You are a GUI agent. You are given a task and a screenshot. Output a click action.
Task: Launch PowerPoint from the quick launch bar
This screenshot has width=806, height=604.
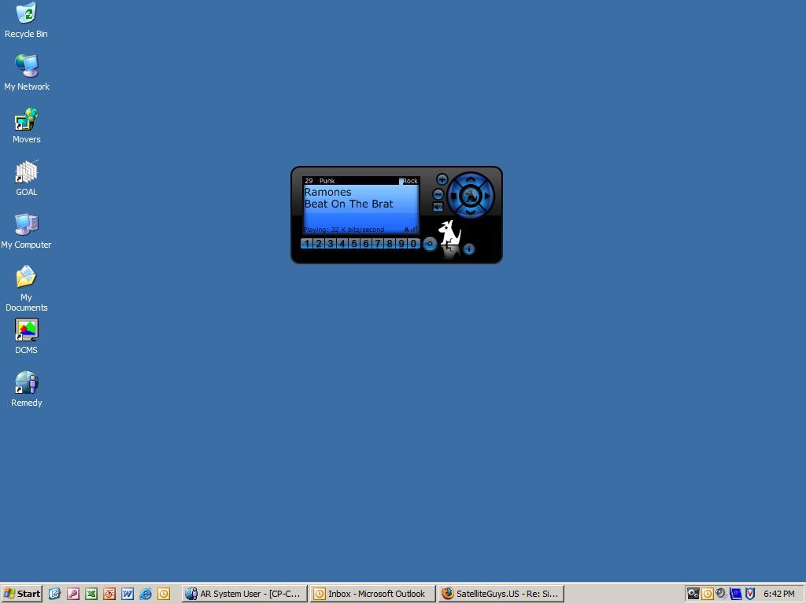point(109,594)
